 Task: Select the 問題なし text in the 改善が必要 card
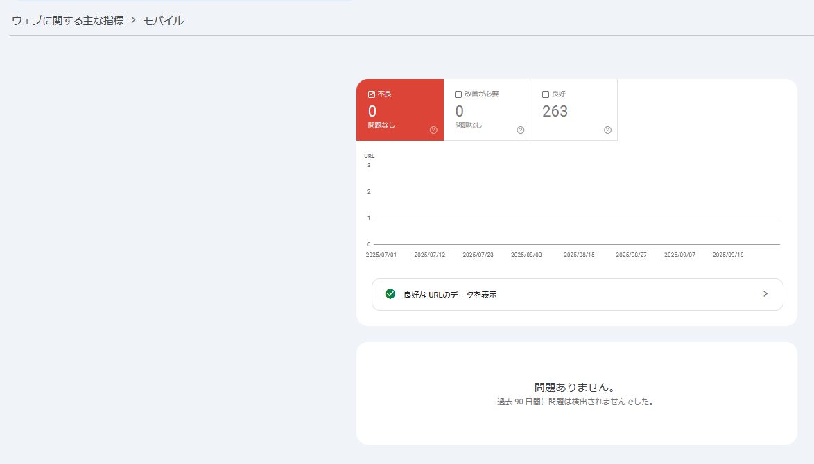(469, 126)
